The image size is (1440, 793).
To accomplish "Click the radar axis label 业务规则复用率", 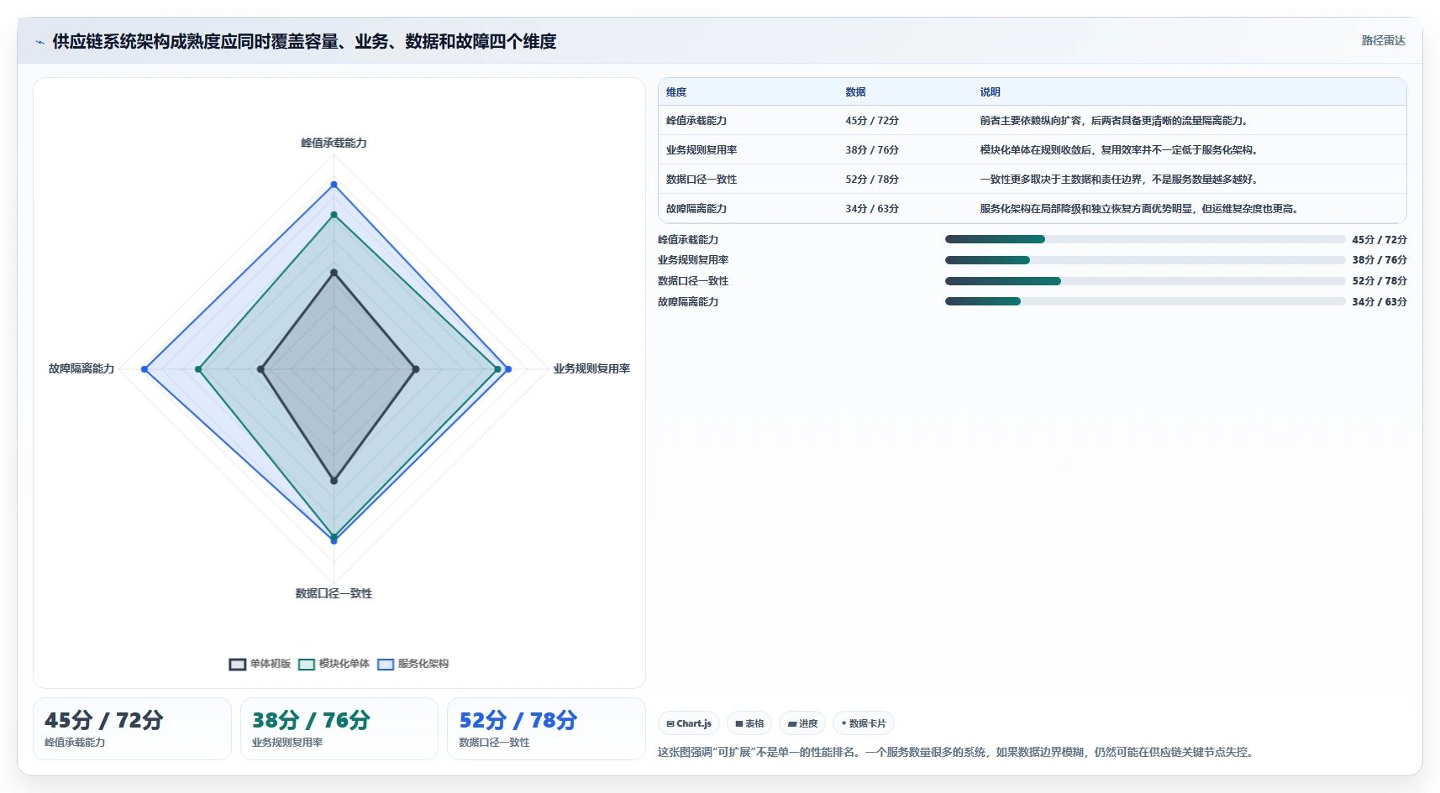I will pos(591,368).
